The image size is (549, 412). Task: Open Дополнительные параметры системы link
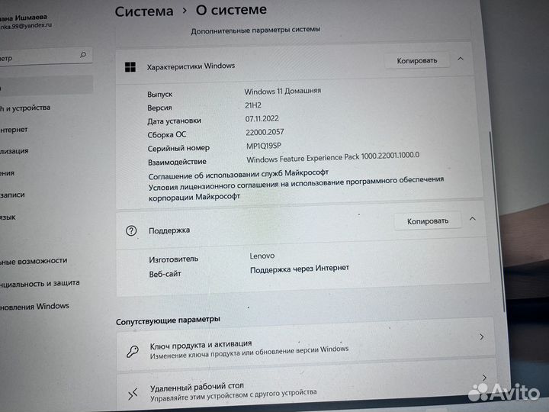(x=255, y=31)
